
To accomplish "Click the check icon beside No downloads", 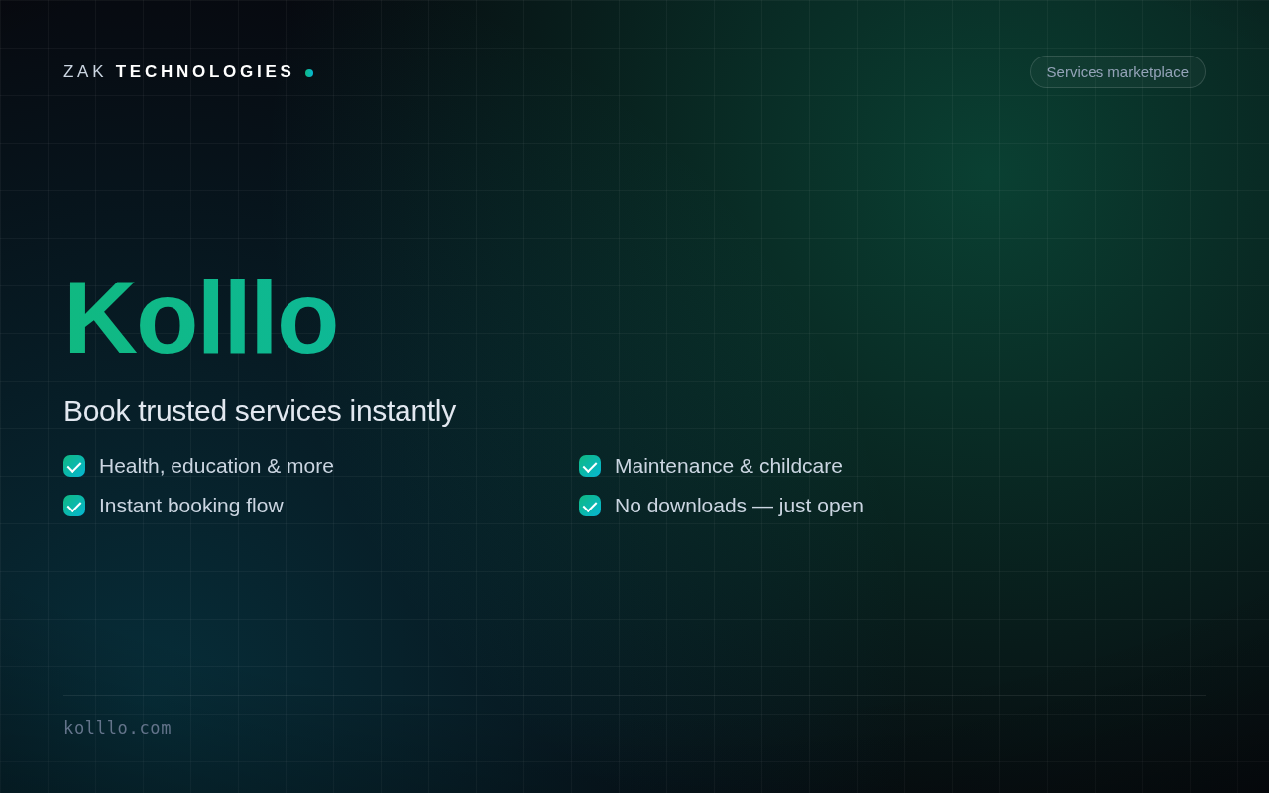I will [590, 506].
